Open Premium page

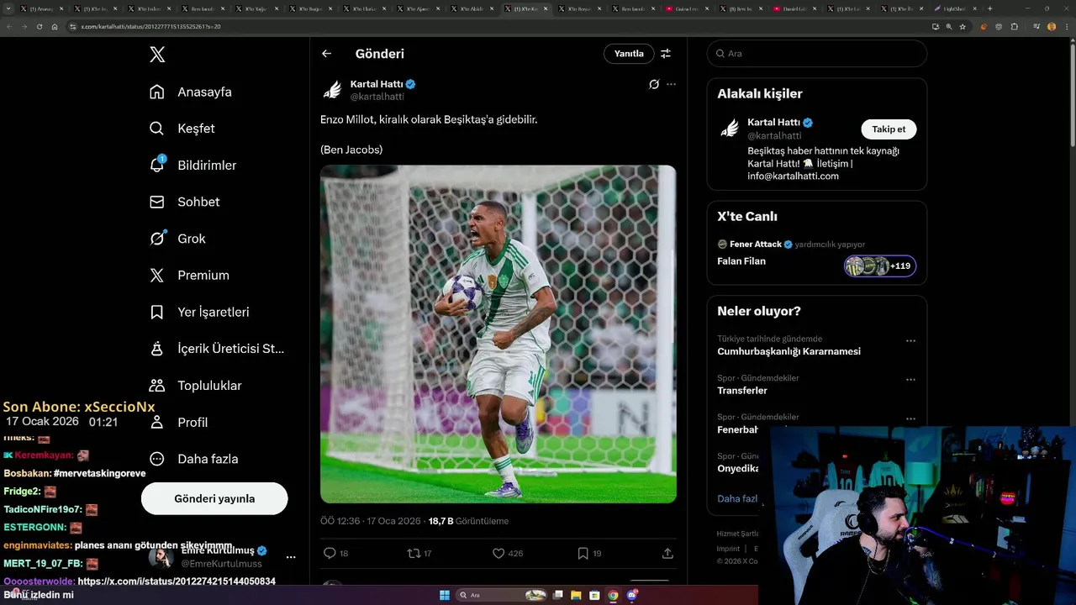pos(189,275)
